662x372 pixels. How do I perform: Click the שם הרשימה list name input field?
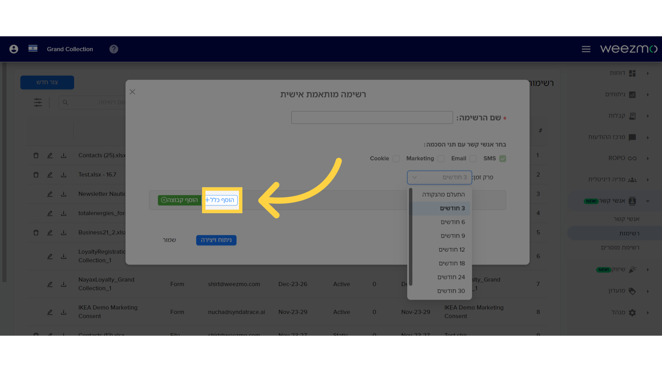(x=372, y=117)
